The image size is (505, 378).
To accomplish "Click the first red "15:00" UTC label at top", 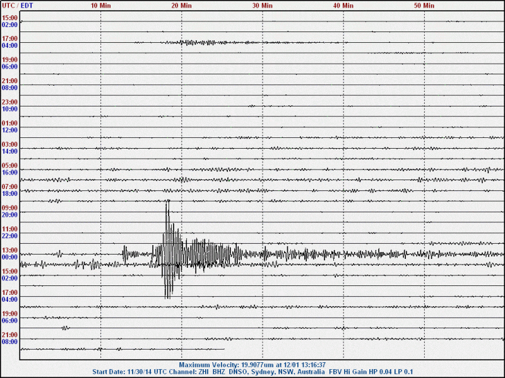I will [x=9, y=18].
